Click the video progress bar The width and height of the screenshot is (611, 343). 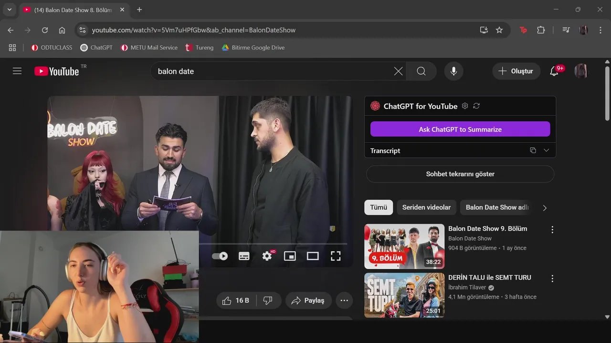pyautogui.click(x=273, y=244)
